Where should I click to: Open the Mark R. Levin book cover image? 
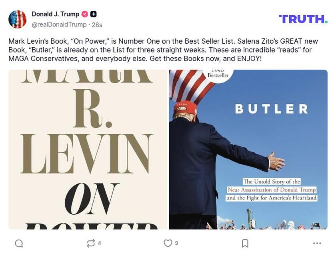point(88,149)
